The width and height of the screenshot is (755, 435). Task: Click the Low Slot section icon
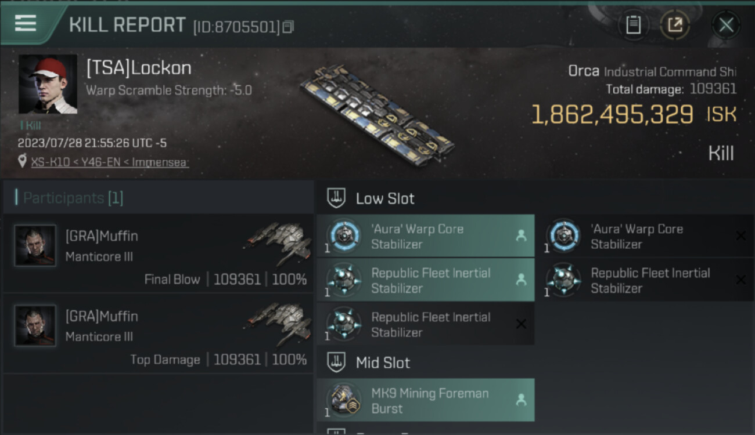(x=336, y=198)
